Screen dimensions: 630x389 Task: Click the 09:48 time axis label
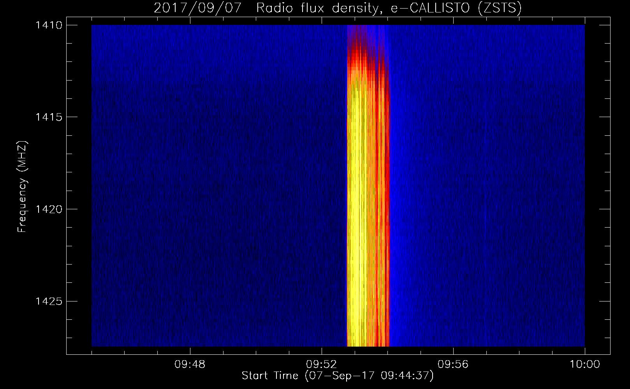point(190,364)
